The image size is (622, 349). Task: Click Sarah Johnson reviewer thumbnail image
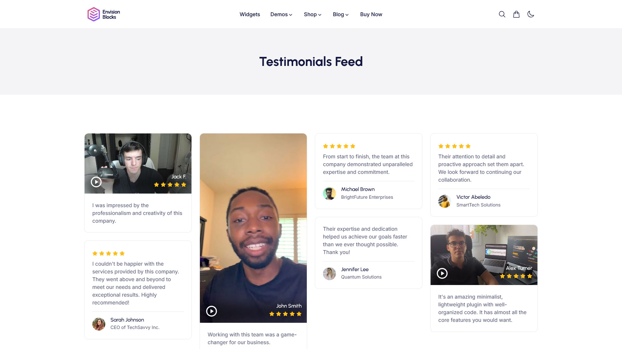point(99,323)
